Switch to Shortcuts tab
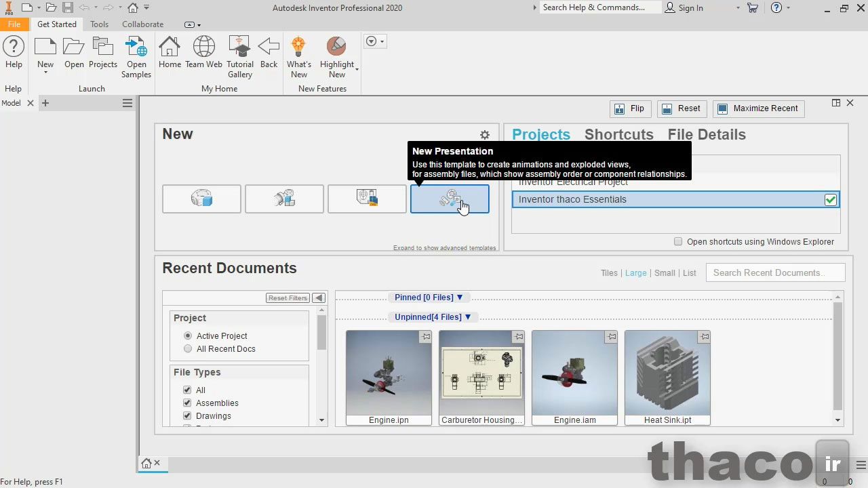This screenshot has height=488, width=868. coord(619,134)
